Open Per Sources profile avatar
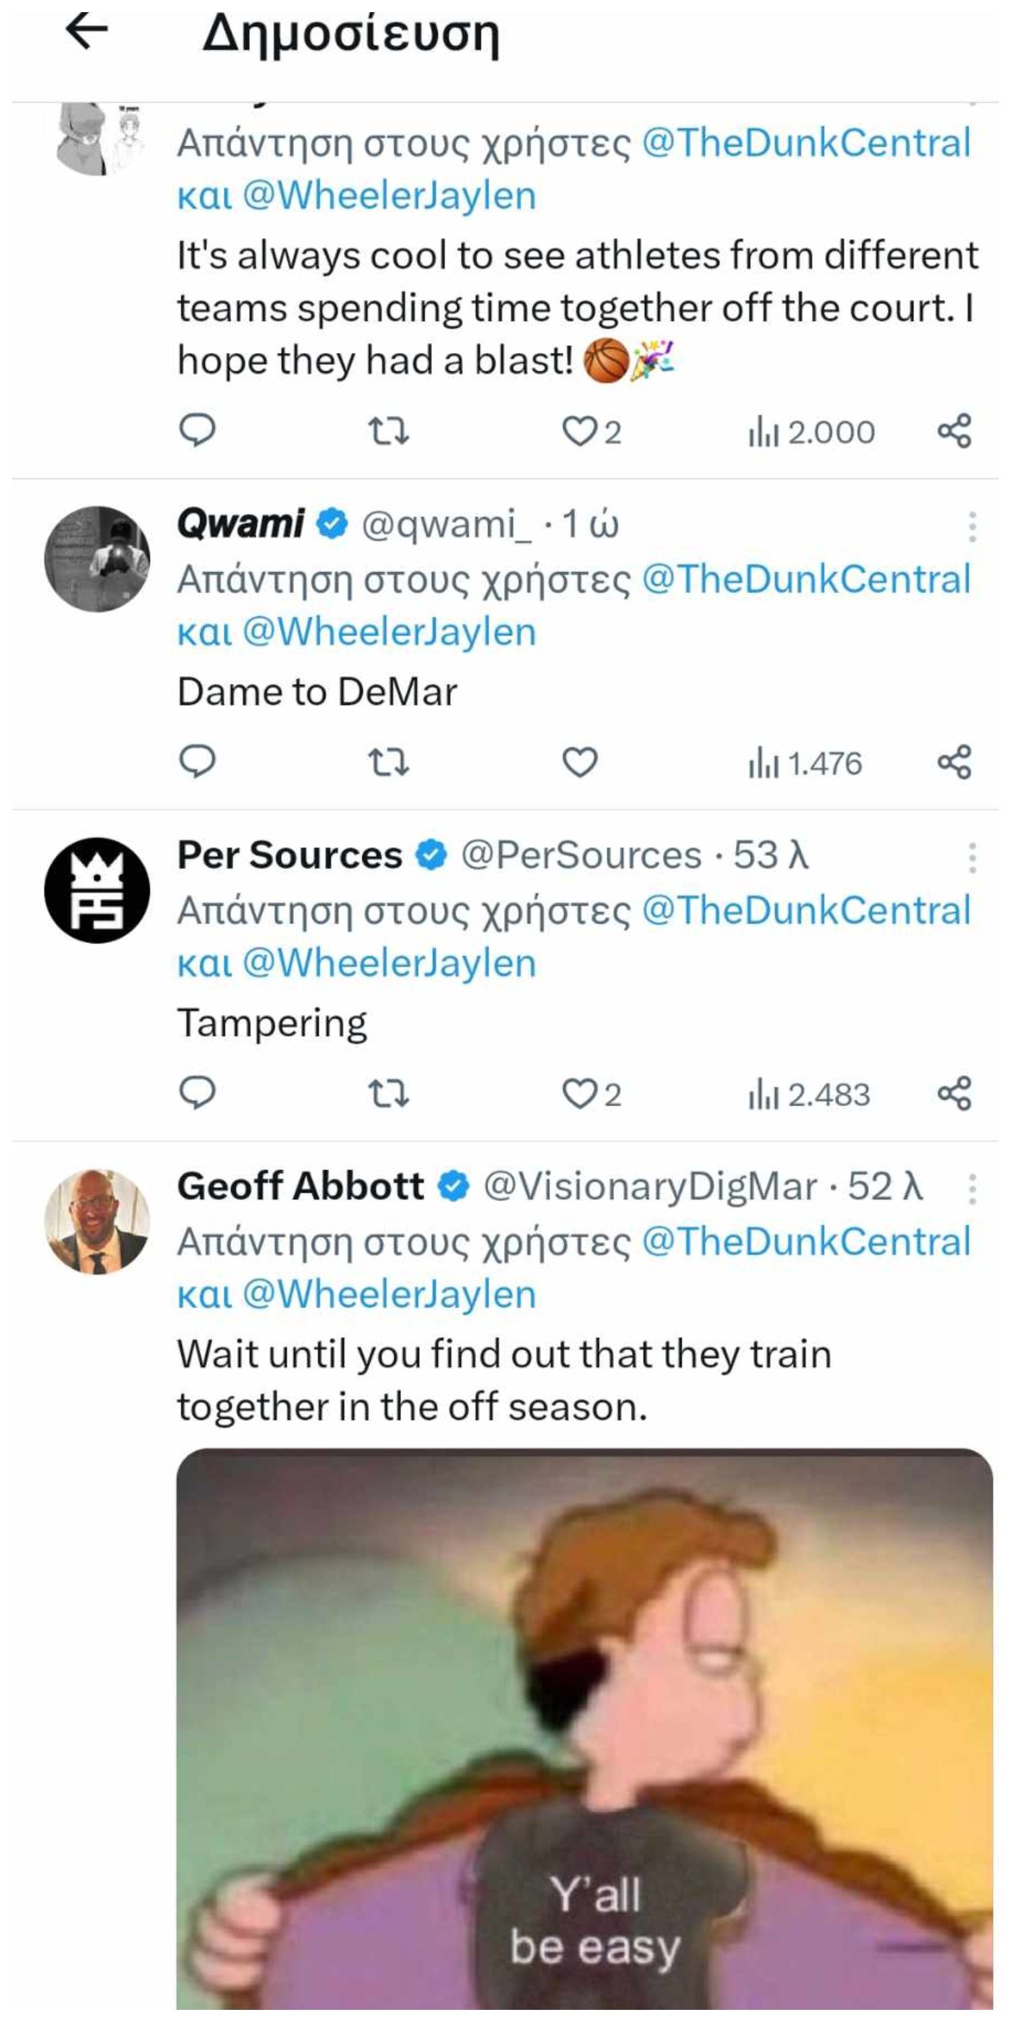 tap(96, 889)
